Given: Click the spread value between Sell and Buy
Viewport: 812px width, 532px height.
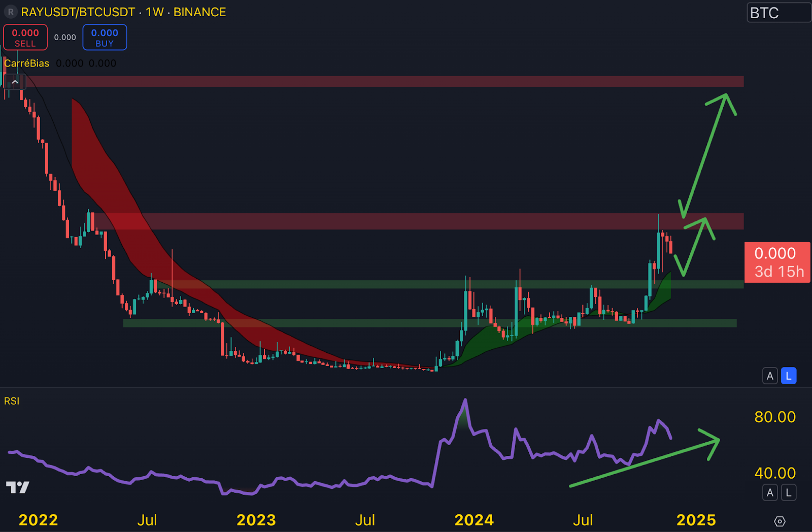Looking at the screenshot, I should pos(64,37).
